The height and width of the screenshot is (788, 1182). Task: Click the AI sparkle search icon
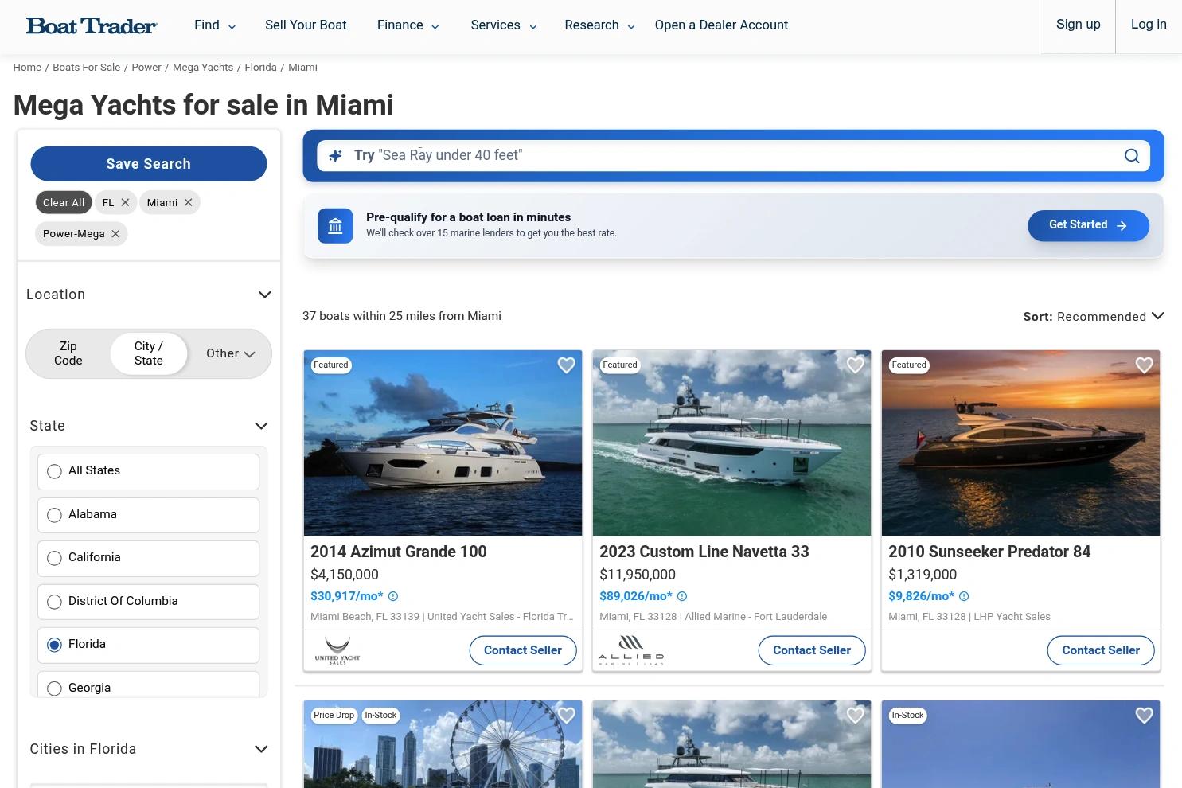[336, 156]
